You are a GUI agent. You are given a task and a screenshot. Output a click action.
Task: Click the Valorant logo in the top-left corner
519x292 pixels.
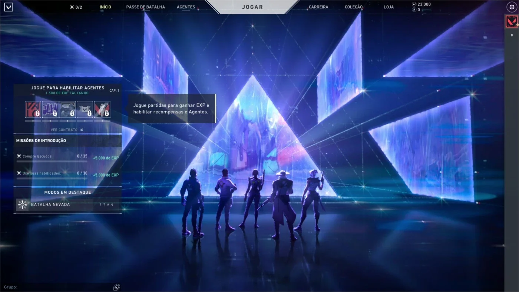click(x=9, y=7)
